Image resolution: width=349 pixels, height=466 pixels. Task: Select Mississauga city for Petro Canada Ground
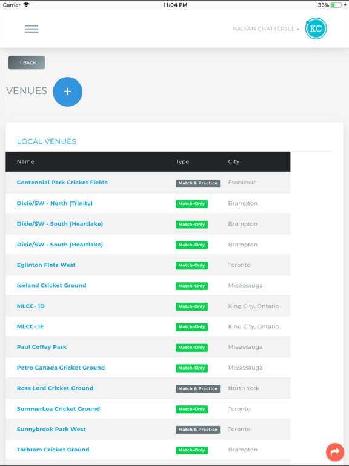coord(245,368)
